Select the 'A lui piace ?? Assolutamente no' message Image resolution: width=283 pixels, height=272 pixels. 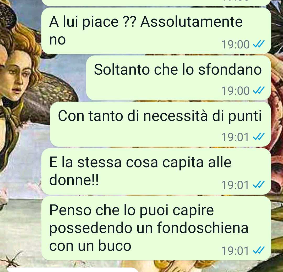coord(156,31)
